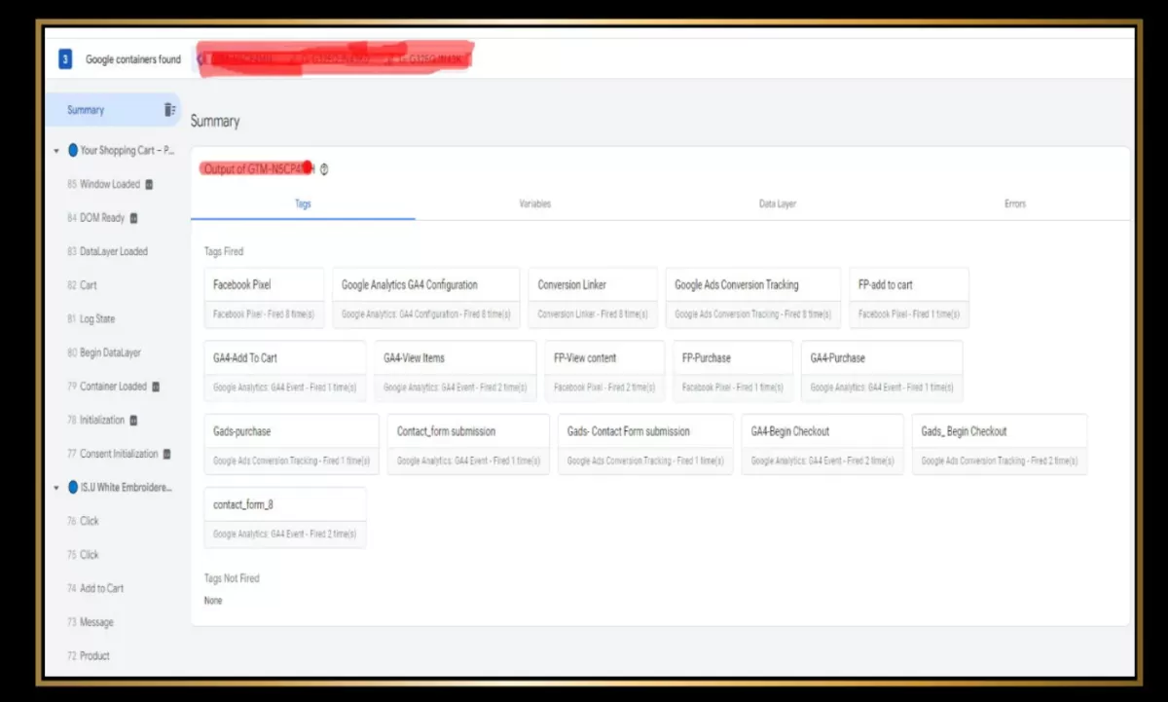Open the Google Ads Conversion Tracking tag card
Viewport: 1168px width, 702px height.
coord(753,298)
